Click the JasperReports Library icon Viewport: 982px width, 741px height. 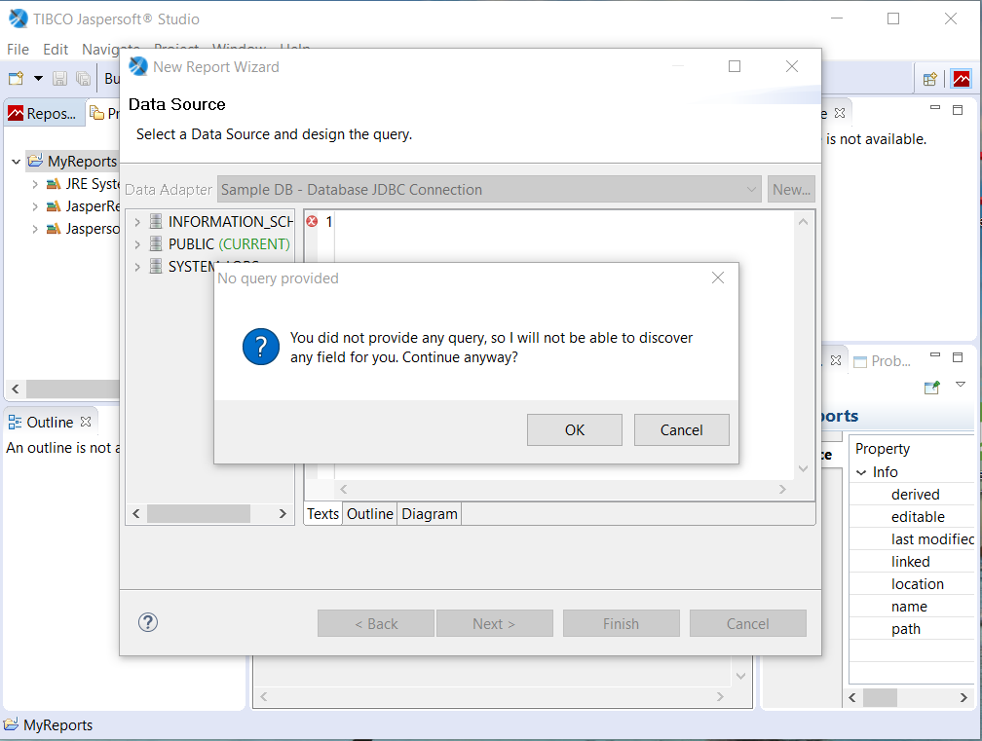coord(54,205)
